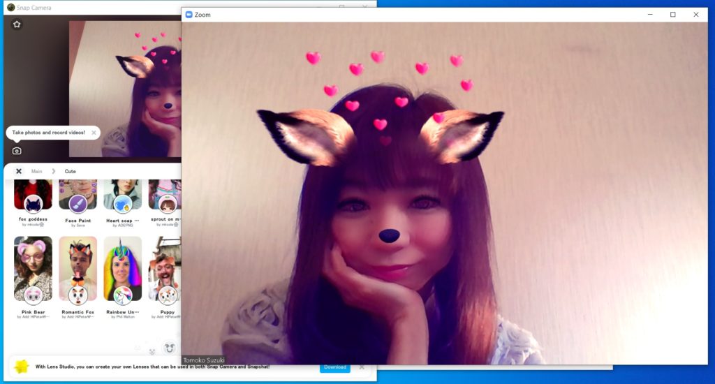Click the camera capture icon
This screenshot has width=715, height=384.
click(17, 151)
